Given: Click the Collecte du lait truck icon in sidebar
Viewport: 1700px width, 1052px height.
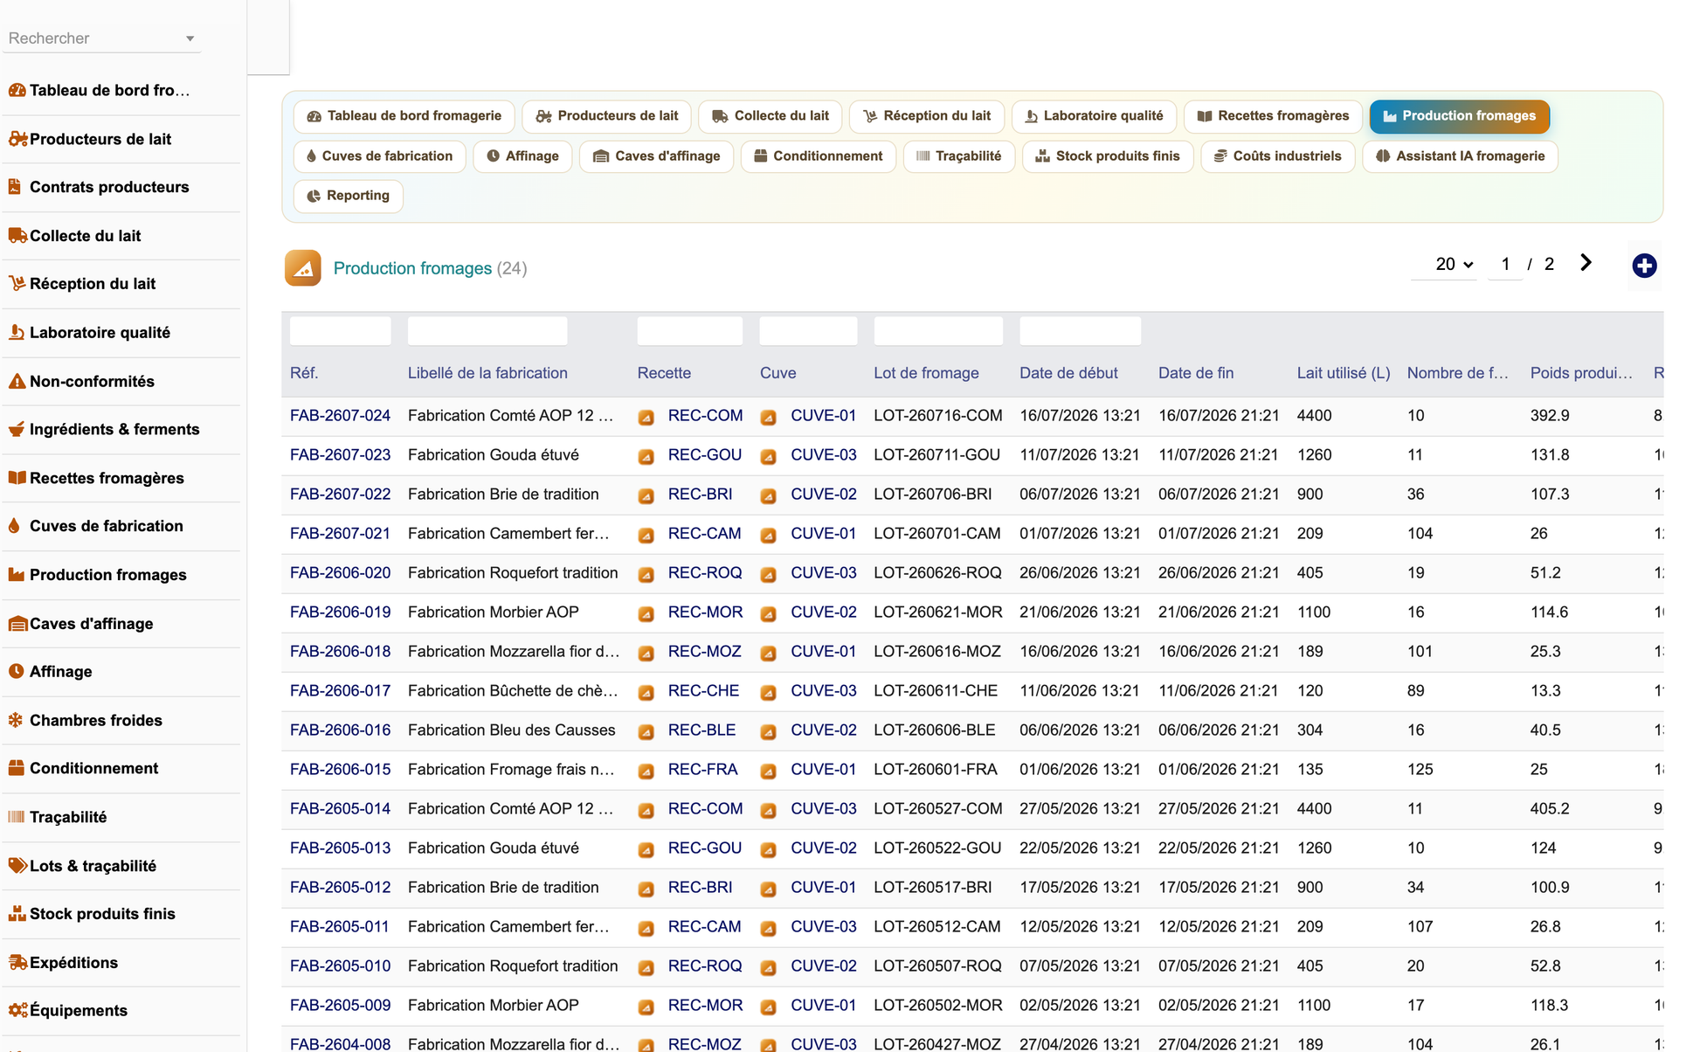Looking at the screenshot, I should [17, 236].
